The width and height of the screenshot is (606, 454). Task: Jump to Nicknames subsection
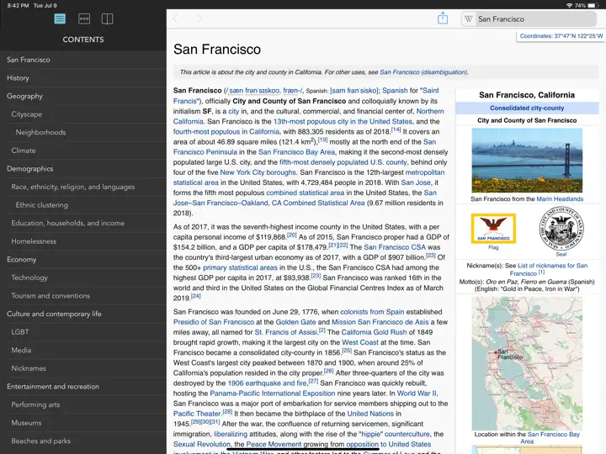click(83, 368)
